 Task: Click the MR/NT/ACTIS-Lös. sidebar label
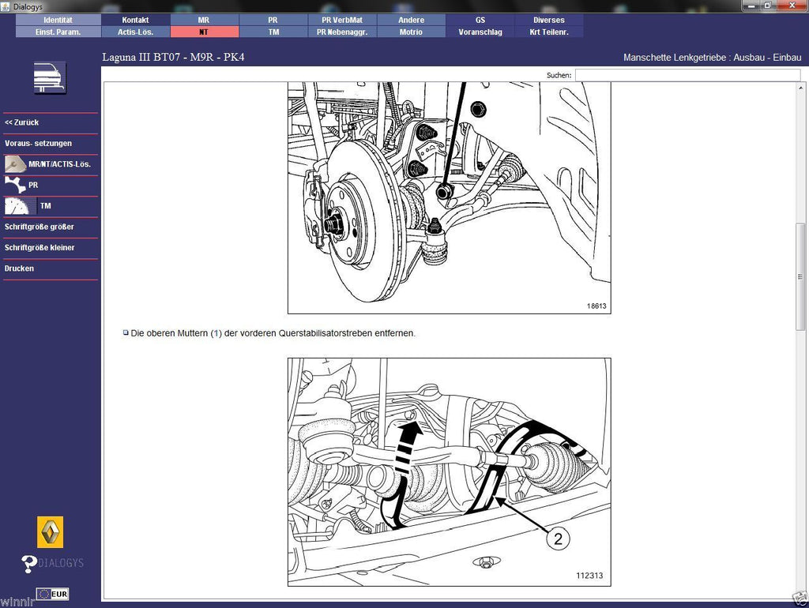tap(60, 164)
